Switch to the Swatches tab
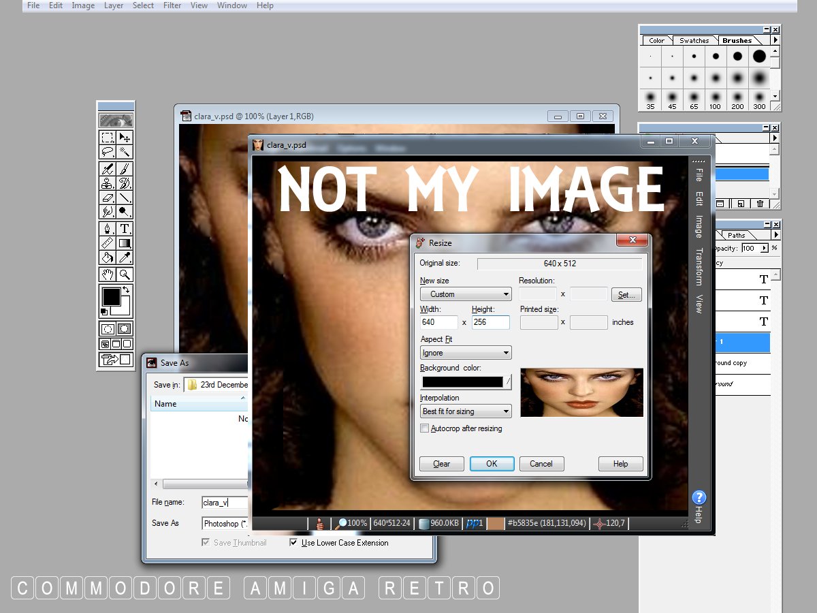The height and width of the screenshot is (613, 817). tap(694, 41)
